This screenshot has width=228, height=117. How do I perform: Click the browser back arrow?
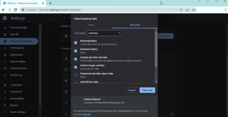pyautogui.click(x=3, y=10)
